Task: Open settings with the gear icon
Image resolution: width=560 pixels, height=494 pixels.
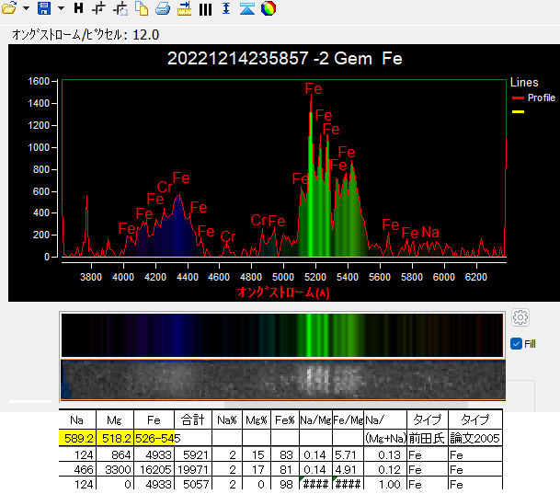Action: (x=520, y=317)
